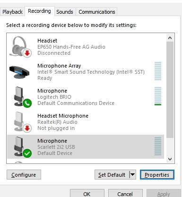This screenshot has width=182, height=197.
Task: Click the device list scroll down arrow
Action: (170, 159)
